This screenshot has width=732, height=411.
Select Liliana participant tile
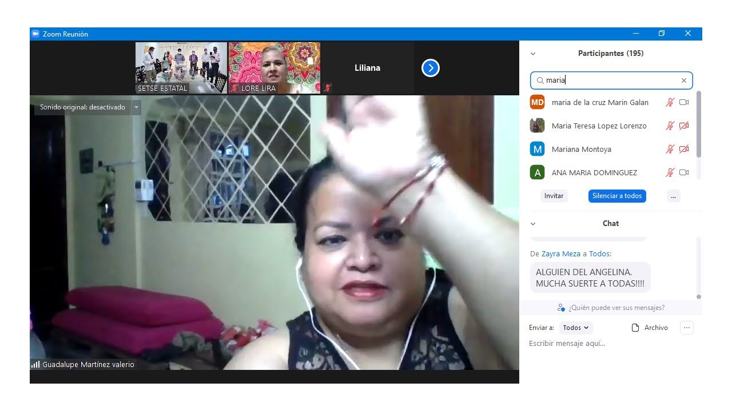click(x=367, y=68)
